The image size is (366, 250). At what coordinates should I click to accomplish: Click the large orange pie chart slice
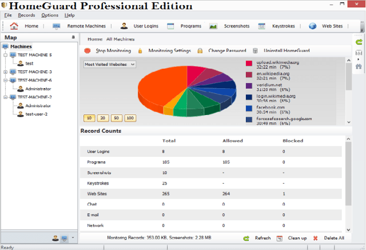[161, 85]
